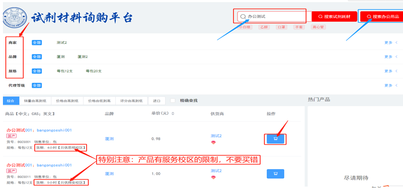This screenshot has width=403, height=191.
Task: Filter by specification 每包12支
Action: (65, 71)
